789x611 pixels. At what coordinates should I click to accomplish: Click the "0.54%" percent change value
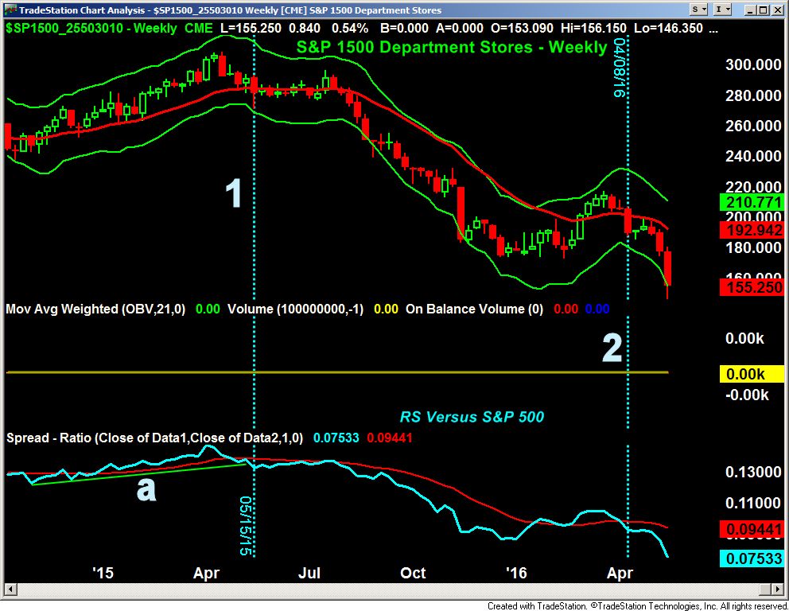tap(349, 28)
